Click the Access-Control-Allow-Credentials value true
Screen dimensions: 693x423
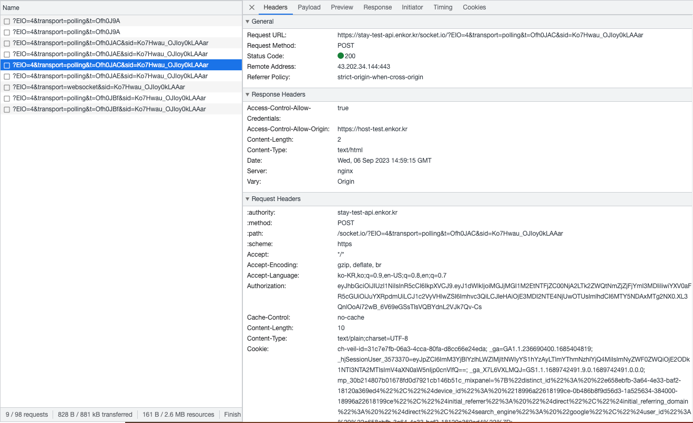[343, 108]
